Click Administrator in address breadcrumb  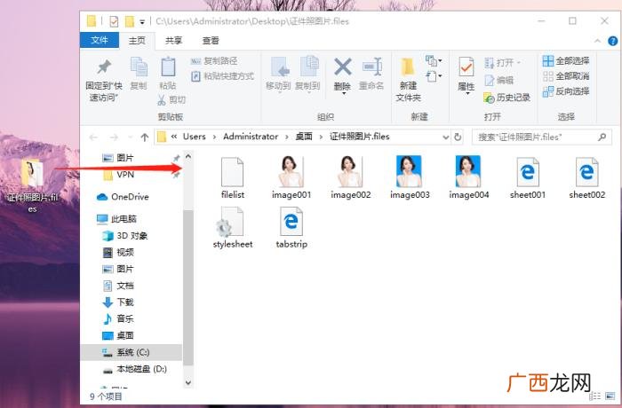251,137
